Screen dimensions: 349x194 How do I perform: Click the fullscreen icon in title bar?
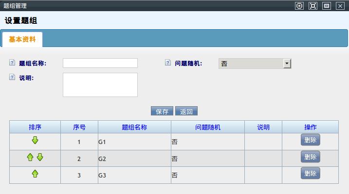pos(313,6)
